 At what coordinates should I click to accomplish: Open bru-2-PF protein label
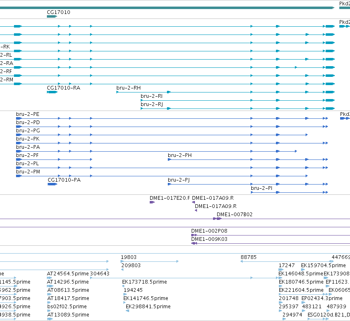(x=27, y=155)
